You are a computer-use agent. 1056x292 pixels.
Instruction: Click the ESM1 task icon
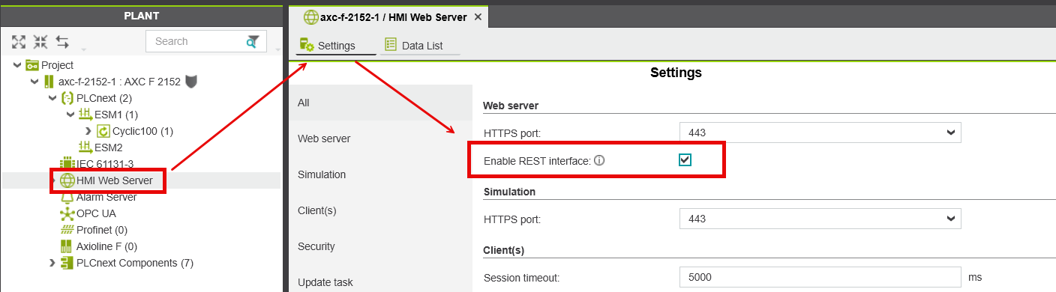(85, 115)
